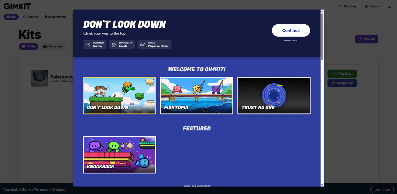Click Learn more on the trial banner
This screenshot has height=194, width=397.
pyautogui.click(x=382, y=190)
